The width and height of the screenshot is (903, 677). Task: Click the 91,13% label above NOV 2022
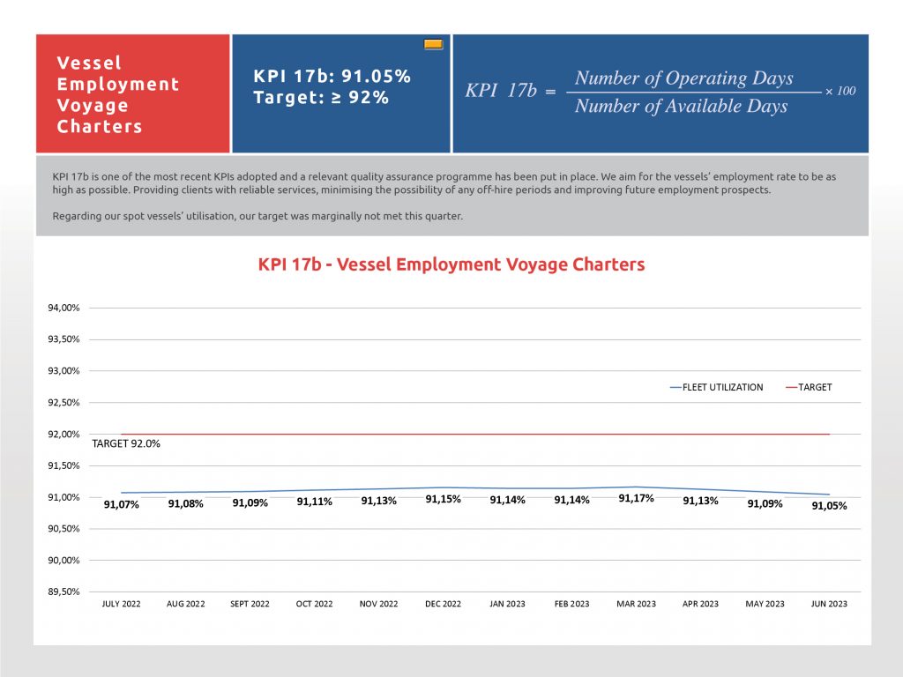(378, 501)
